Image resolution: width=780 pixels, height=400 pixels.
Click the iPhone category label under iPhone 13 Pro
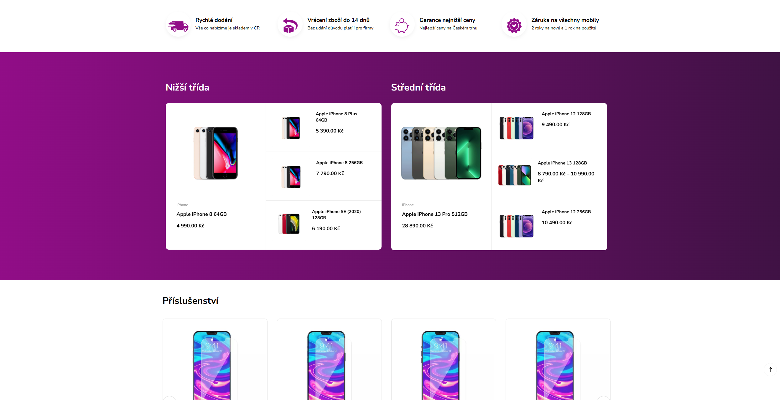pyautogui.click(x=408, y=205)
